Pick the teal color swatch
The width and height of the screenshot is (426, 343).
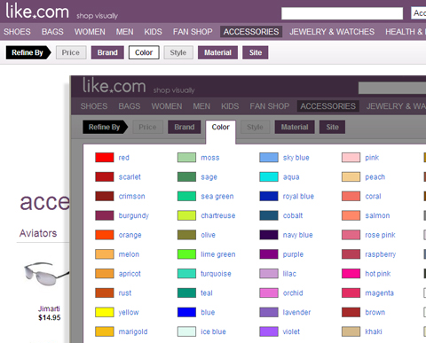[x=186, y=292]
